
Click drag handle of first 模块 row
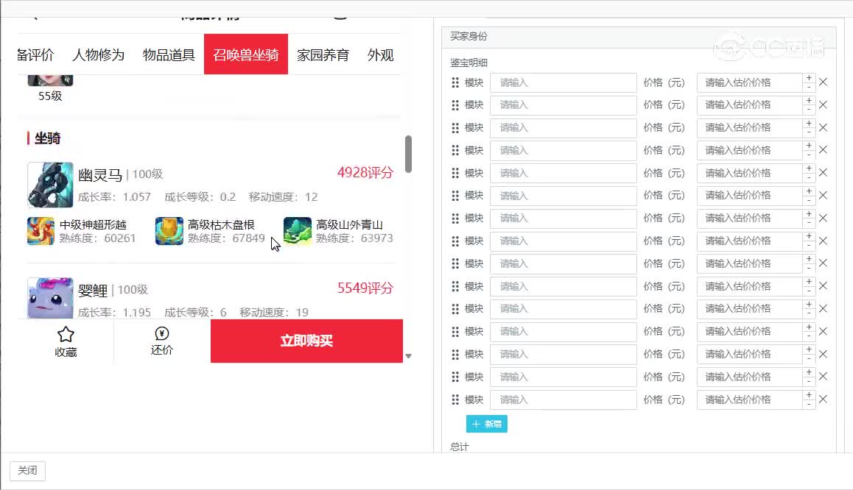(455, 82)
